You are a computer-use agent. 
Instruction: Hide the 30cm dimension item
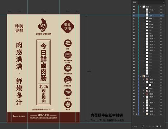tap(134, 18)
